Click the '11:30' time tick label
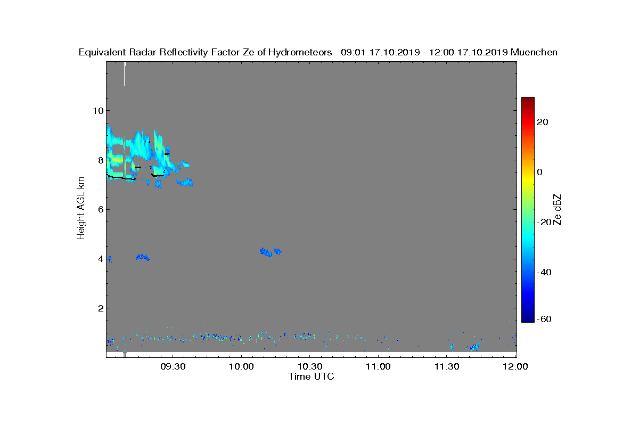639x426 pixels. [x=447, y=367]
